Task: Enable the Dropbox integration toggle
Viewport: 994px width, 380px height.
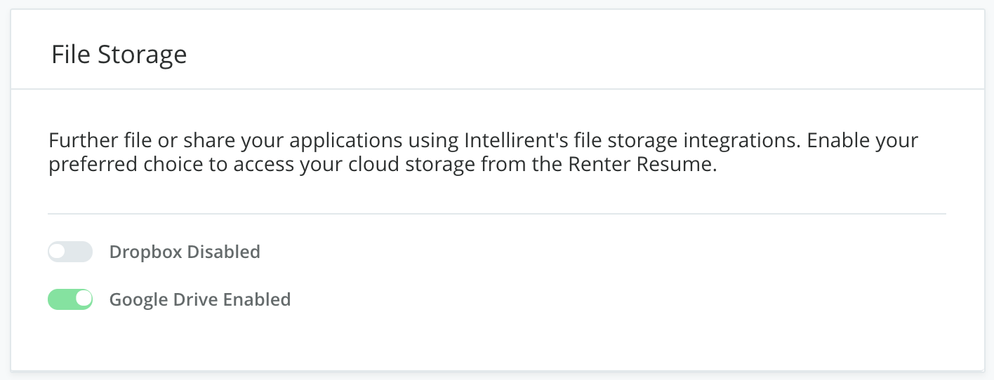Action: (70, 252)
